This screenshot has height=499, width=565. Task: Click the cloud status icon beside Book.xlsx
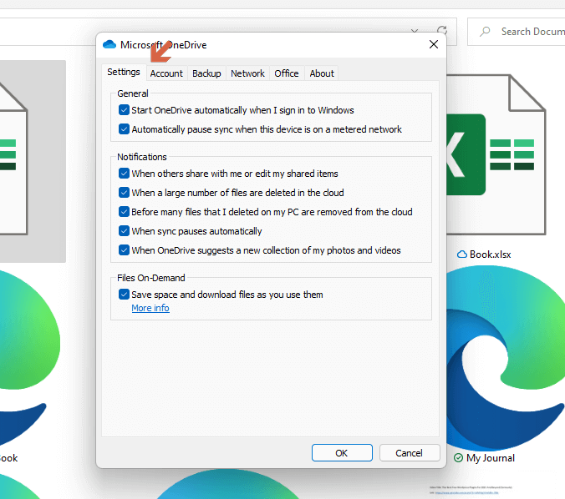[462, 255]
